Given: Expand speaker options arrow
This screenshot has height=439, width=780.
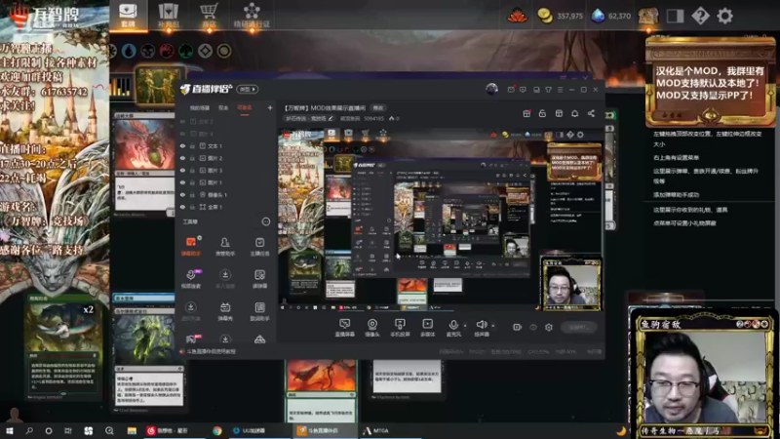Looking at the screenshot, I should (493, 326).
